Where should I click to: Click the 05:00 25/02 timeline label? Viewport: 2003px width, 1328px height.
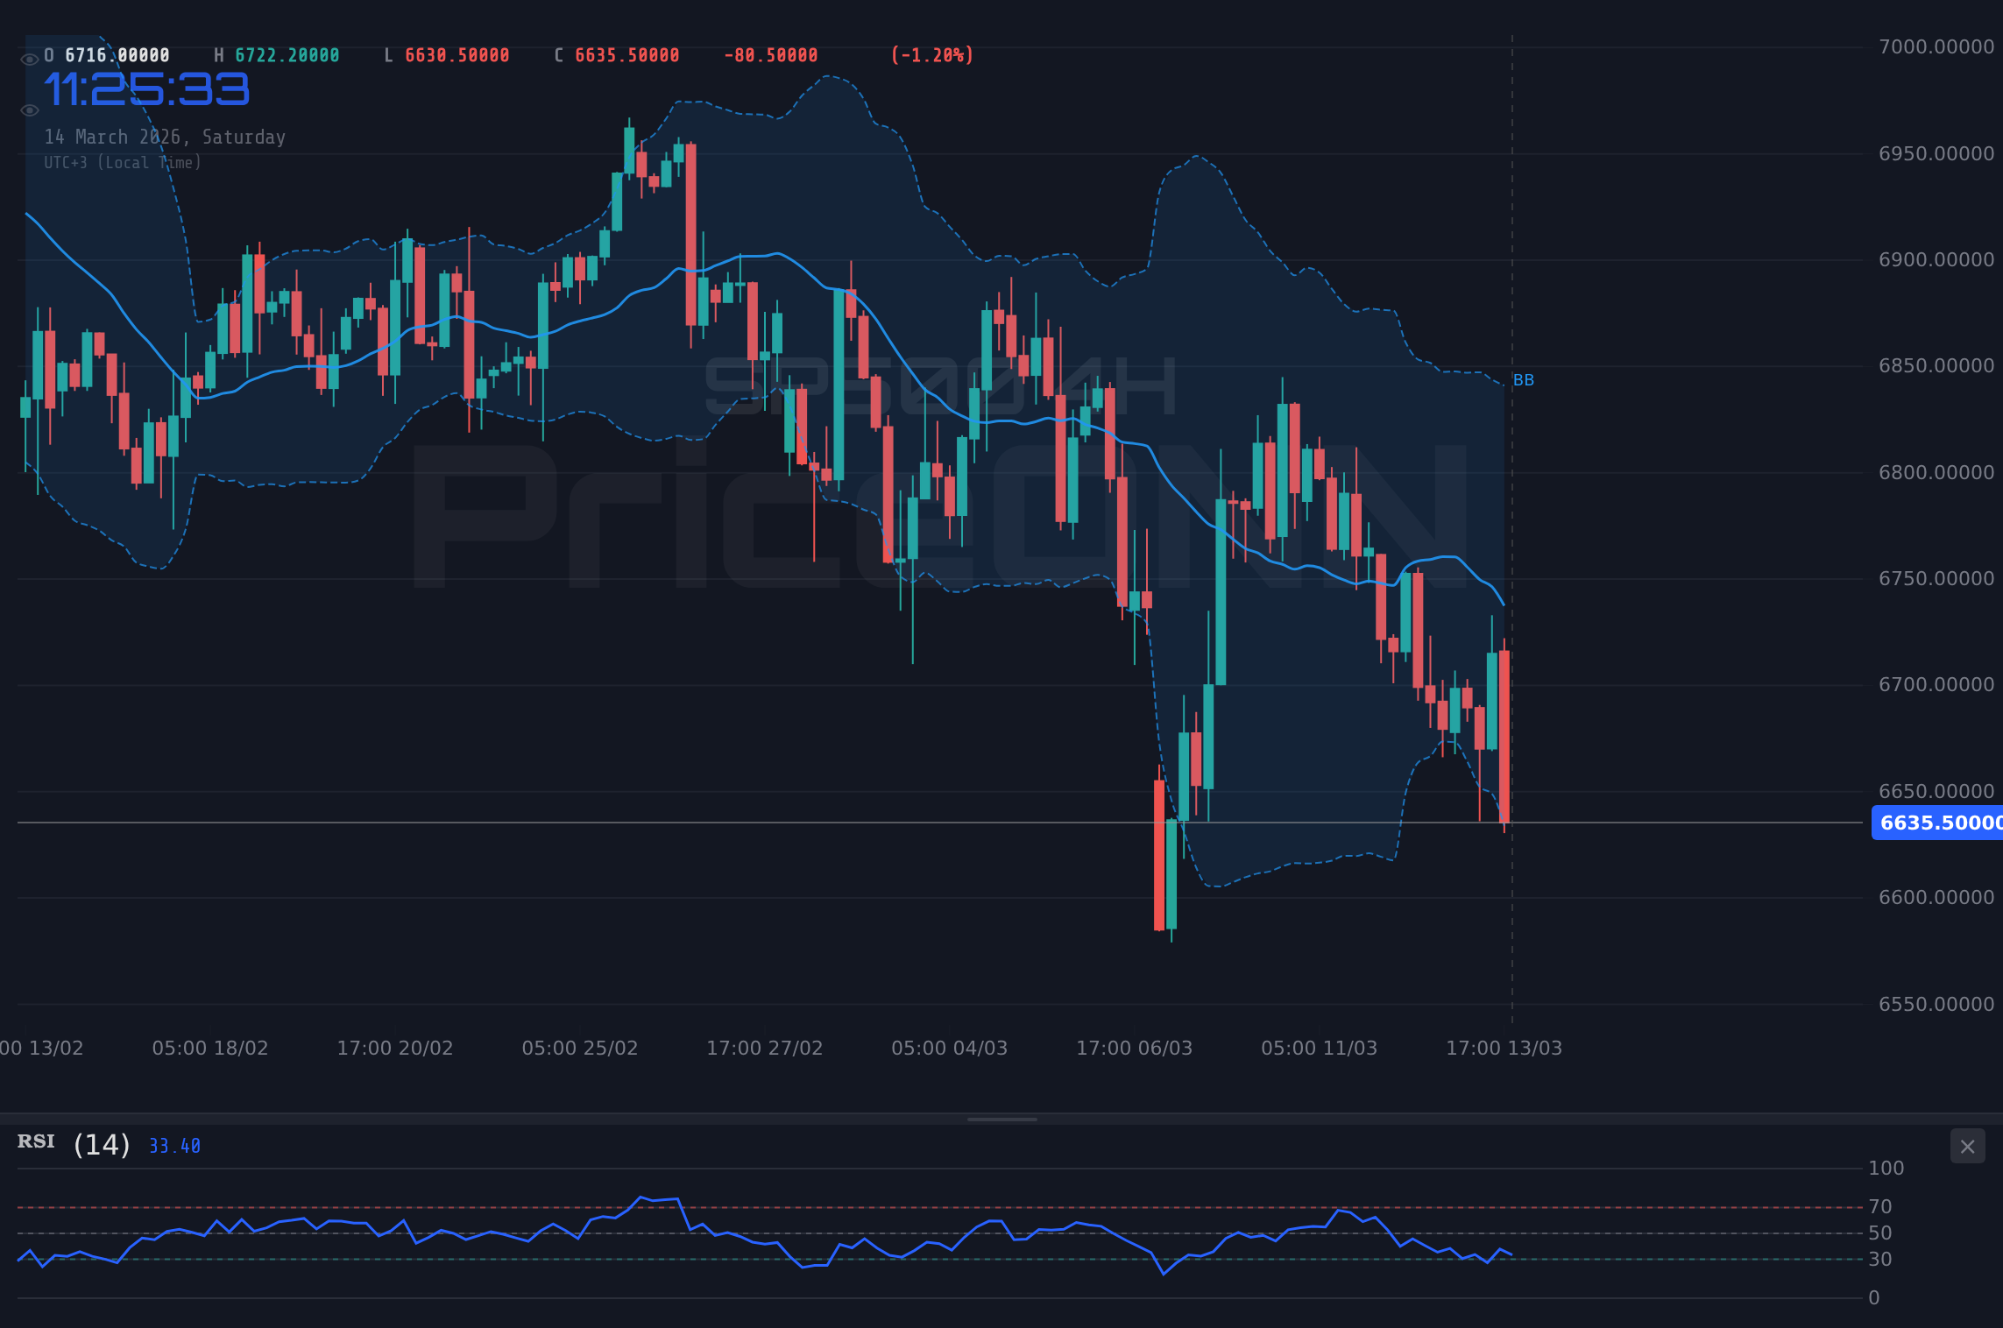point(581,1048)
